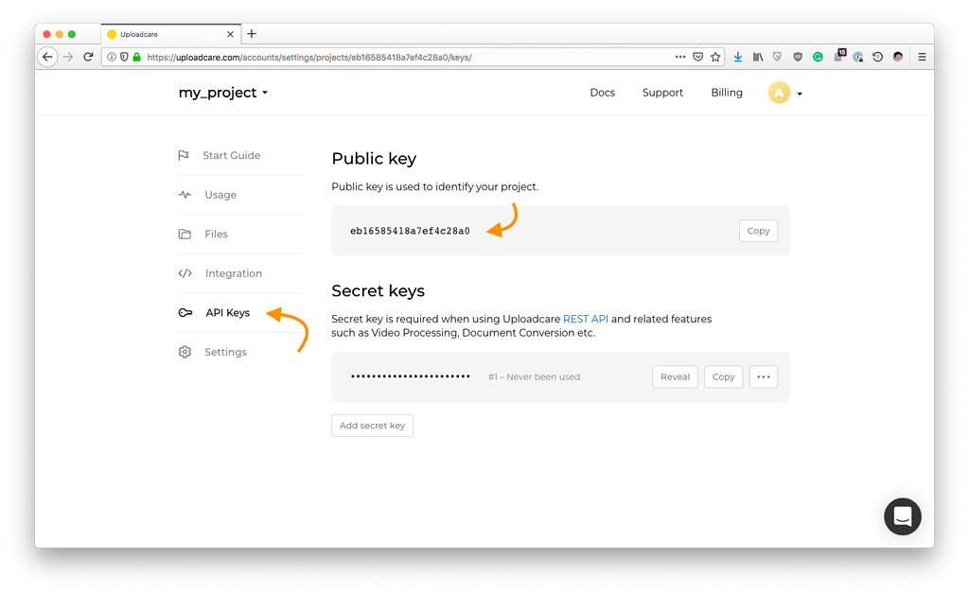Open Firefox downloads arrow icon
969x594 pixels.
click(738, 57)
